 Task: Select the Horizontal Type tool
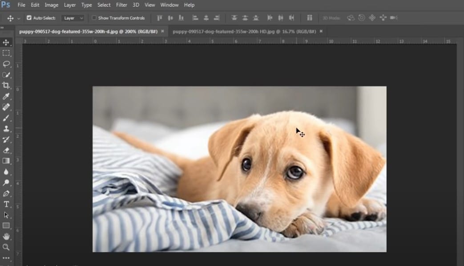click(6, 204)
